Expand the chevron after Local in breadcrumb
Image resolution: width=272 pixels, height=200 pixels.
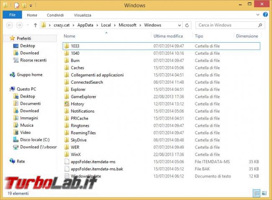pyautogui.click(x=115, y=26)
